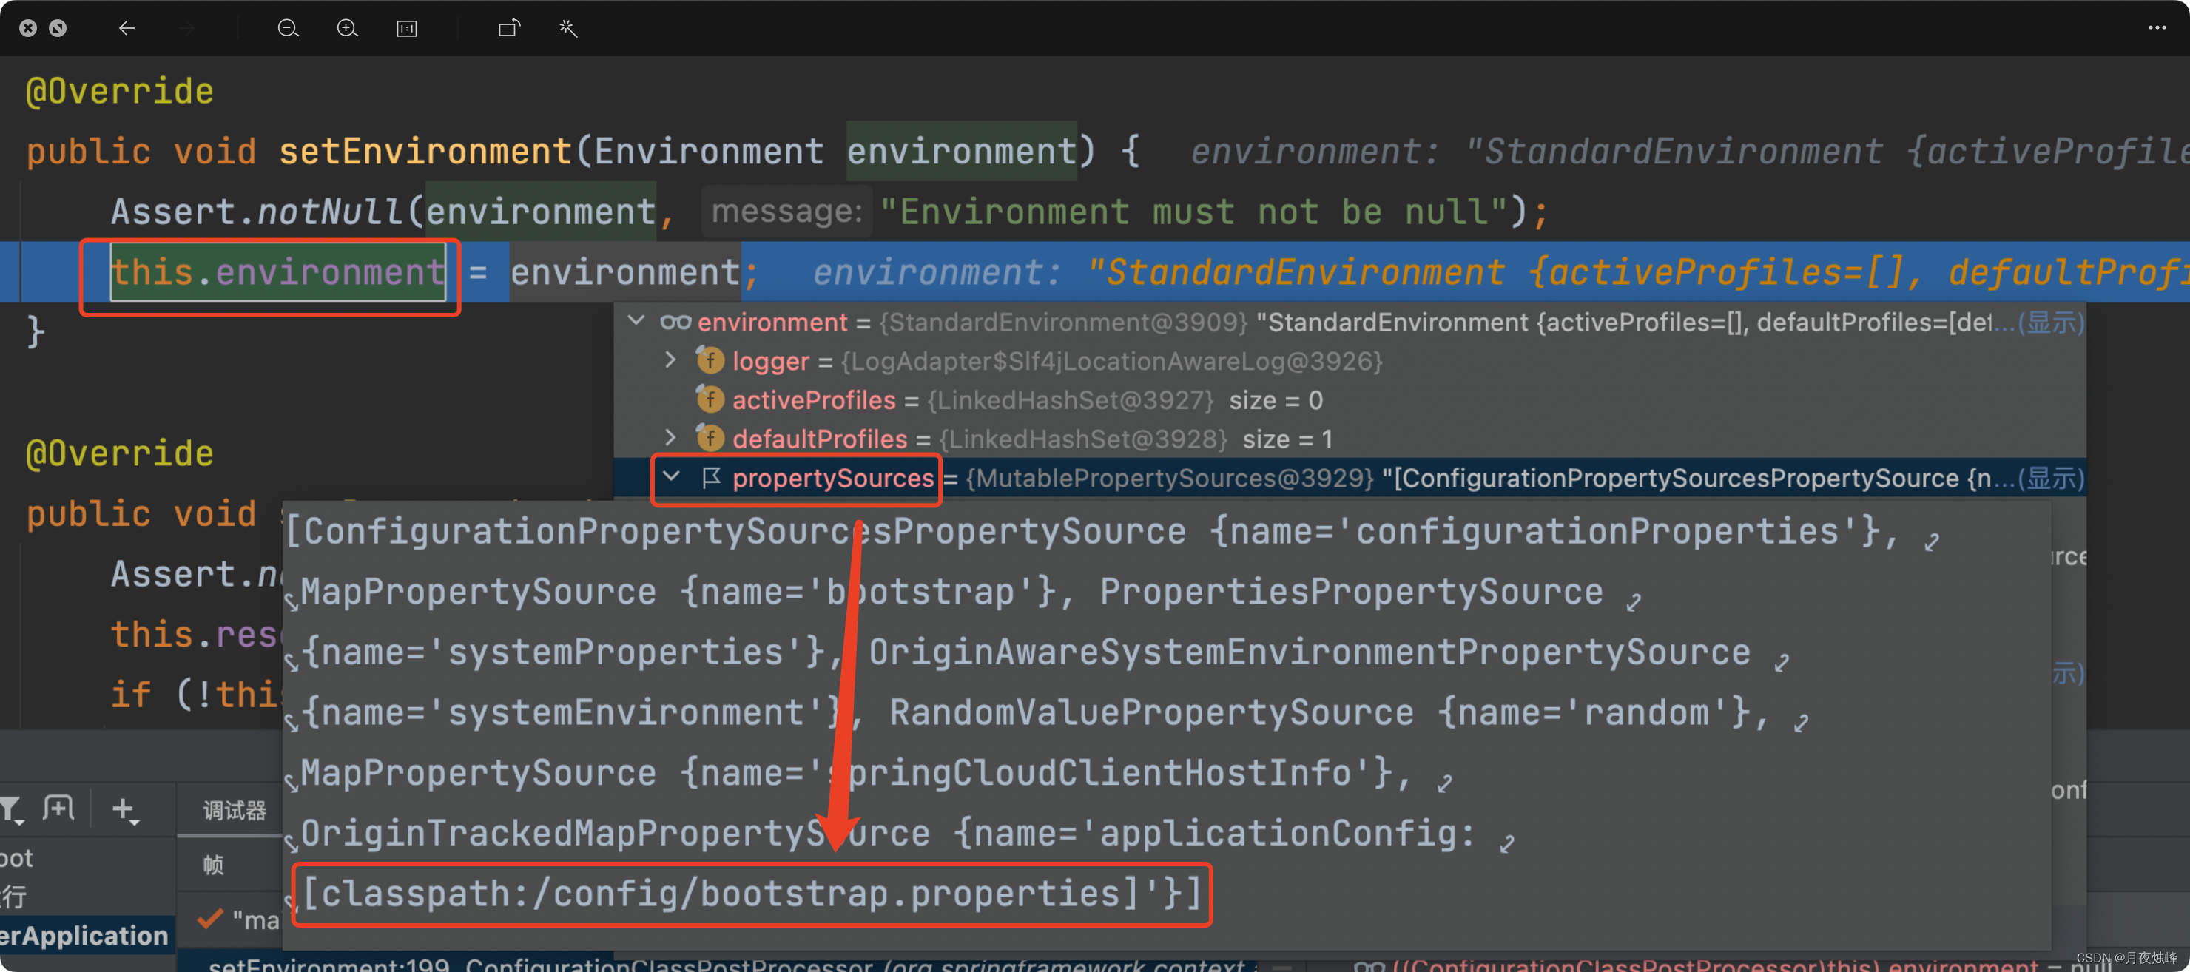Click the zoom in magnifier icon
The image size is (2190, 972).
pos(347,29)
